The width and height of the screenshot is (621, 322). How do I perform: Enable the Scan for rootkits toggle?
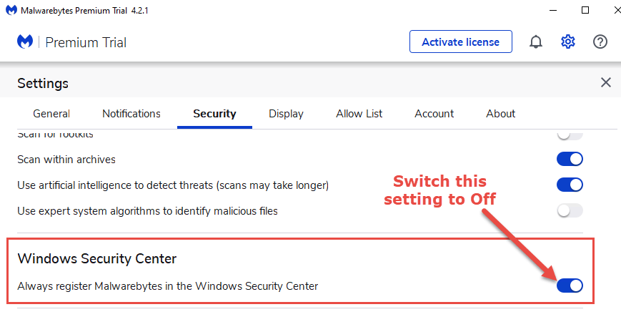coord(570,135)
